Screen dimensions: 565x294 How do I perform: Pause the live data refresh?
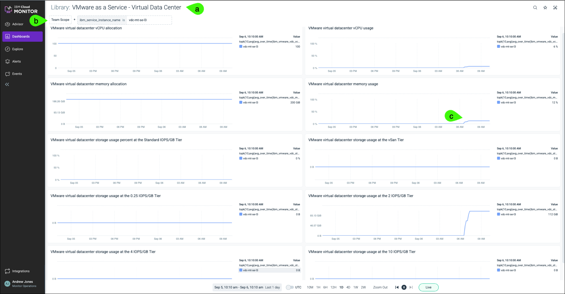click(404, 287)
